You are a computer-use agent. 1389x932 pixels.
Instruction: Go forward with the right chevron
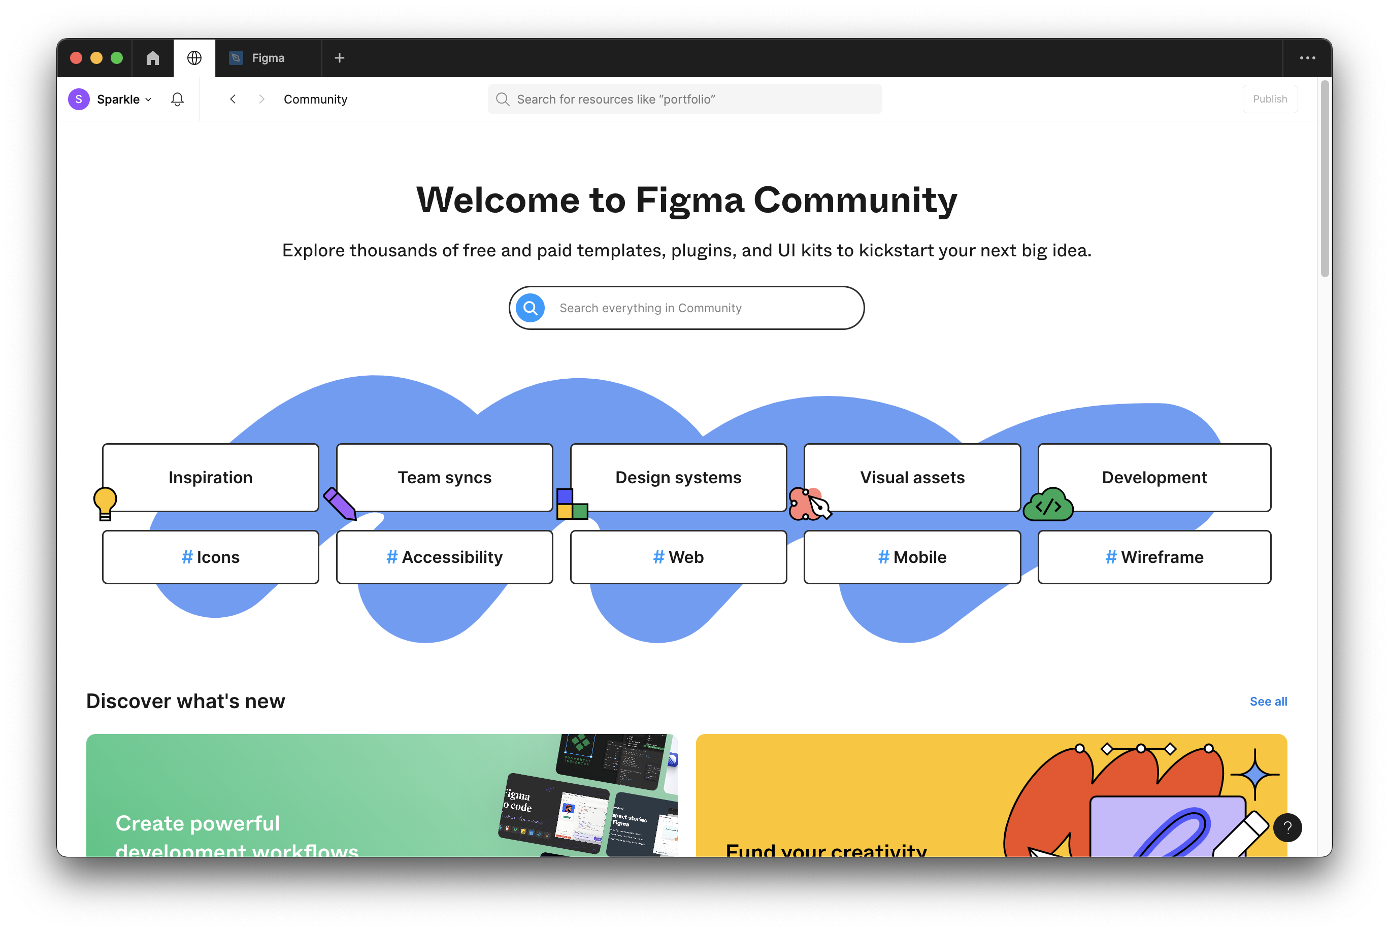[x=261, y=99]
